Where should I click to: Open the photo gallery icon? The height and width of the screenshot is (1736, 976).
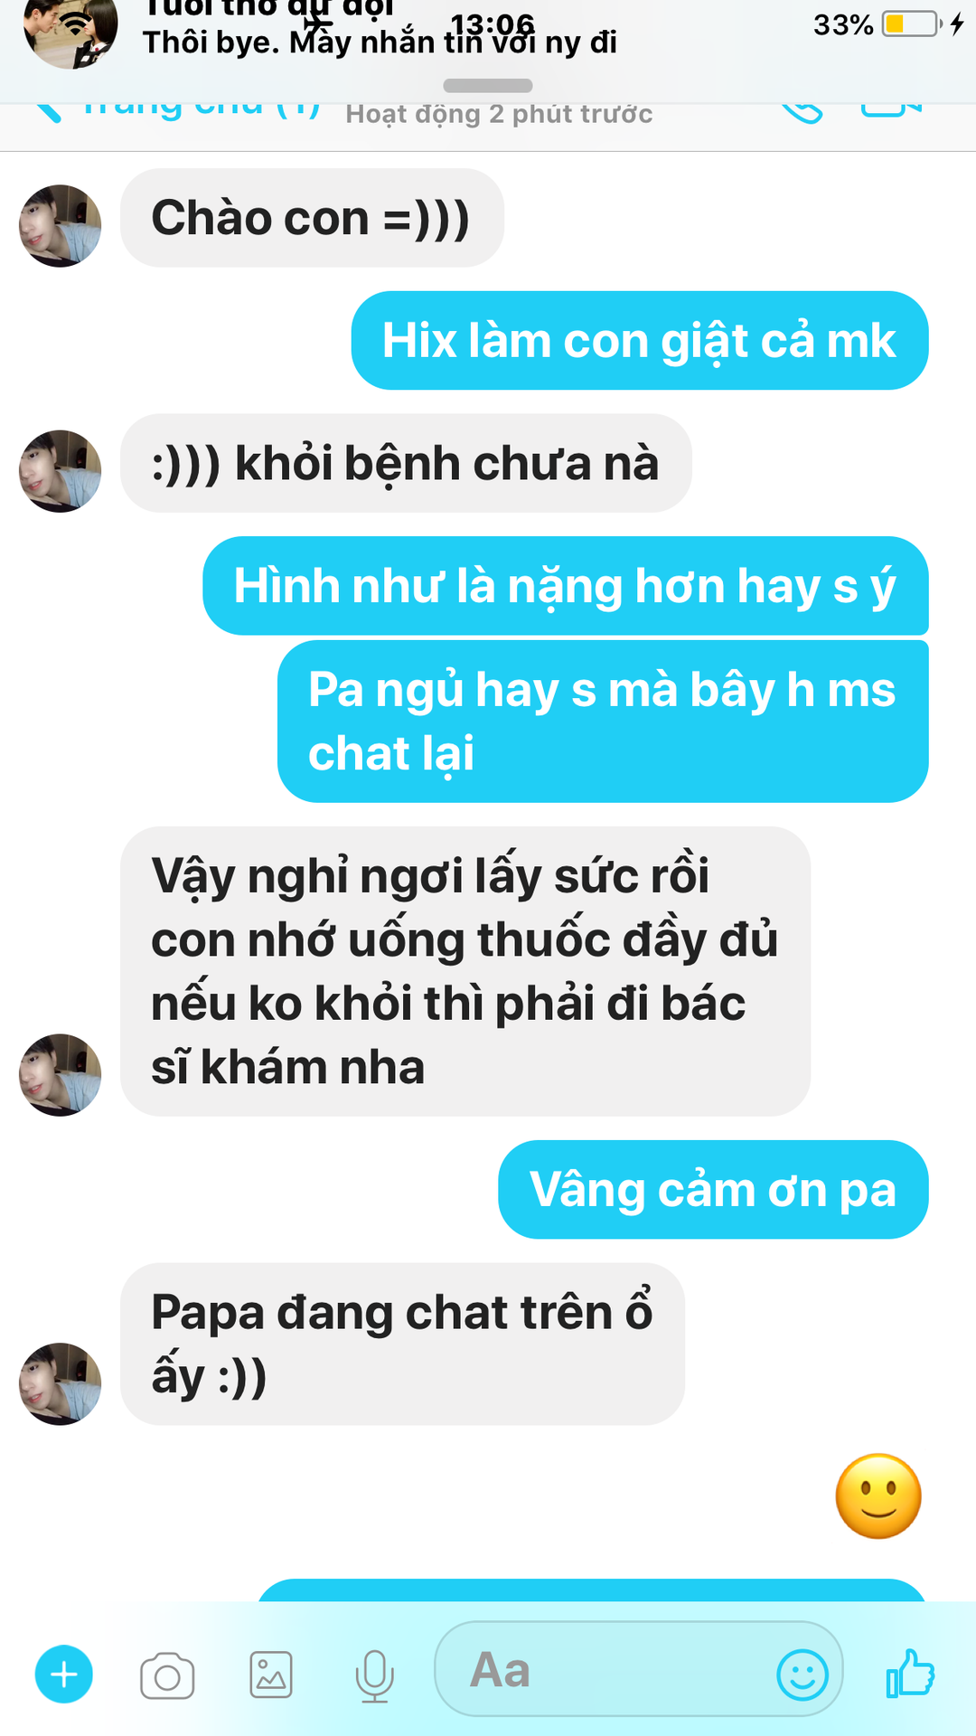point(271,1675)
